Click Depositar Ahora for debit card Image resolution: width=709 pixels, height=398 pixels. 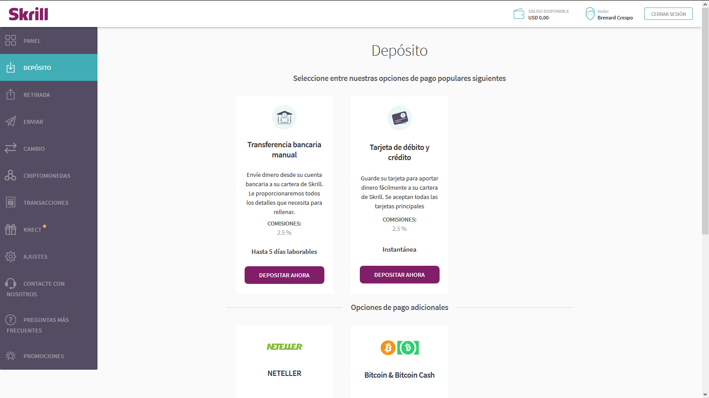pyautogui.click(x=400, y=275)
